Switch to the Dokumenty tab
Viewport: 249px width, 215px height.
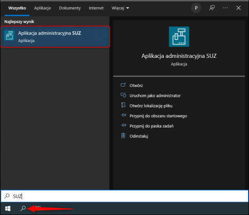(70, 8)
